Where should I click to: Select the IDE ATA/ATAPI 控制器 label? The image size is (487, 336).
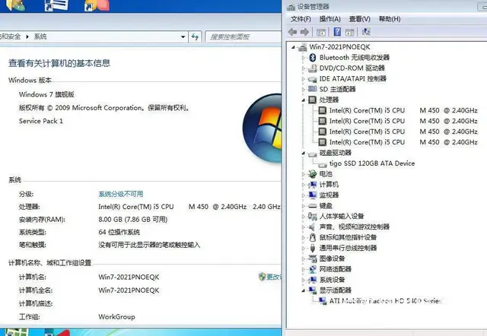click(x=353, y=79)
